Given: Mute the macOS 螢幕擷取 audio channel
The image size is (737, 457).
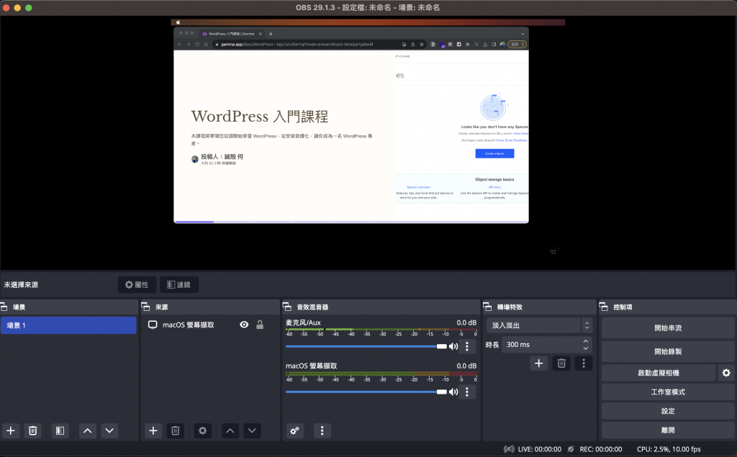Looking at the screenshot, I should coord(453,392).
